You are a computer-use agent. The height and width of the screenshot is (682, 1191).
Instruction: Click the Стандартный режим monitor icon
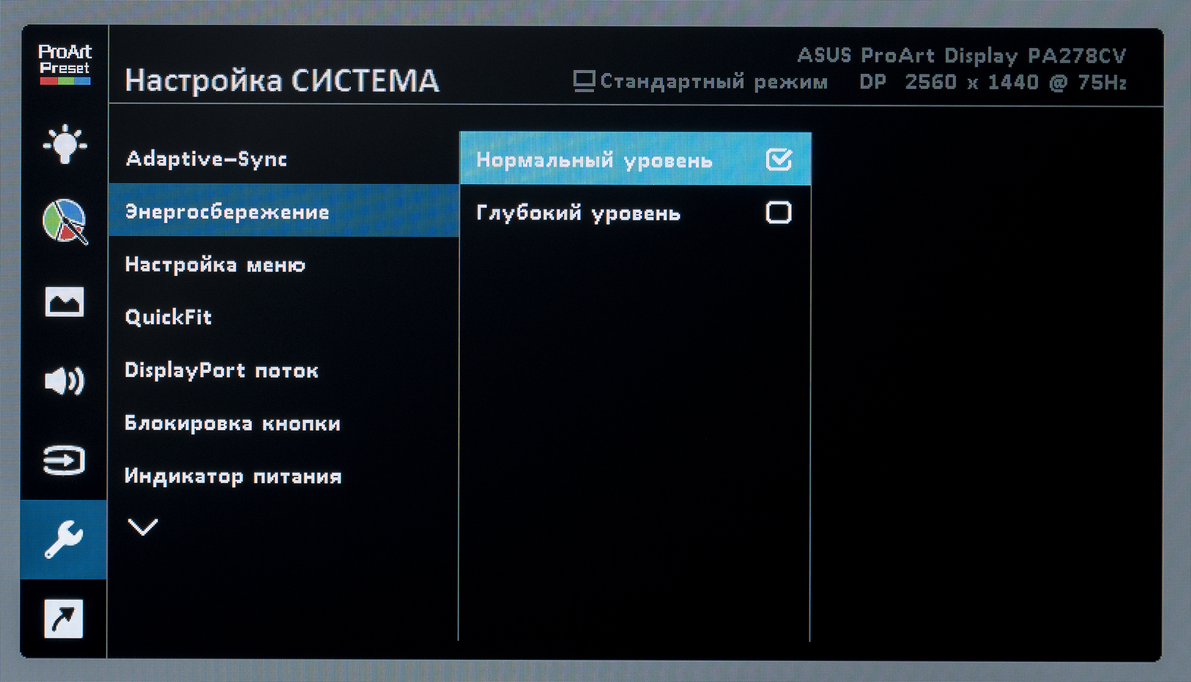pos(584,82)
